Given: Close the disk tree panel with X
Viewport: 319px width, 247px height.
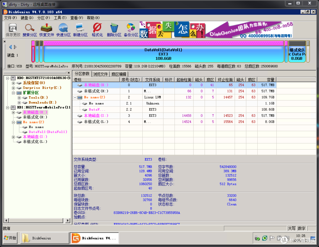Looking at the screenshot, I should 69,73.
